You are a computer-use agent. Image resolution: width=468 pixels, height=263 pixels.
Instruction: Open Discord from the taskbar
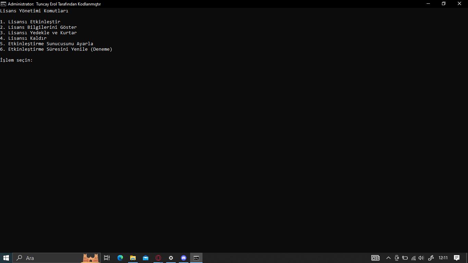[183, 258]
